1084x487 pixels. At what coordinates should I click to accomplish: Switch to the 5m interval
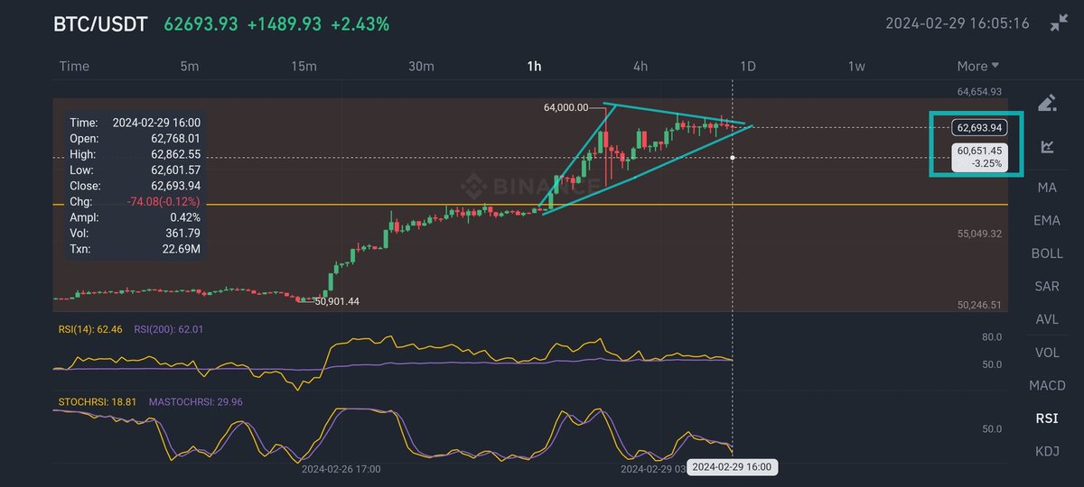point(190,66)
